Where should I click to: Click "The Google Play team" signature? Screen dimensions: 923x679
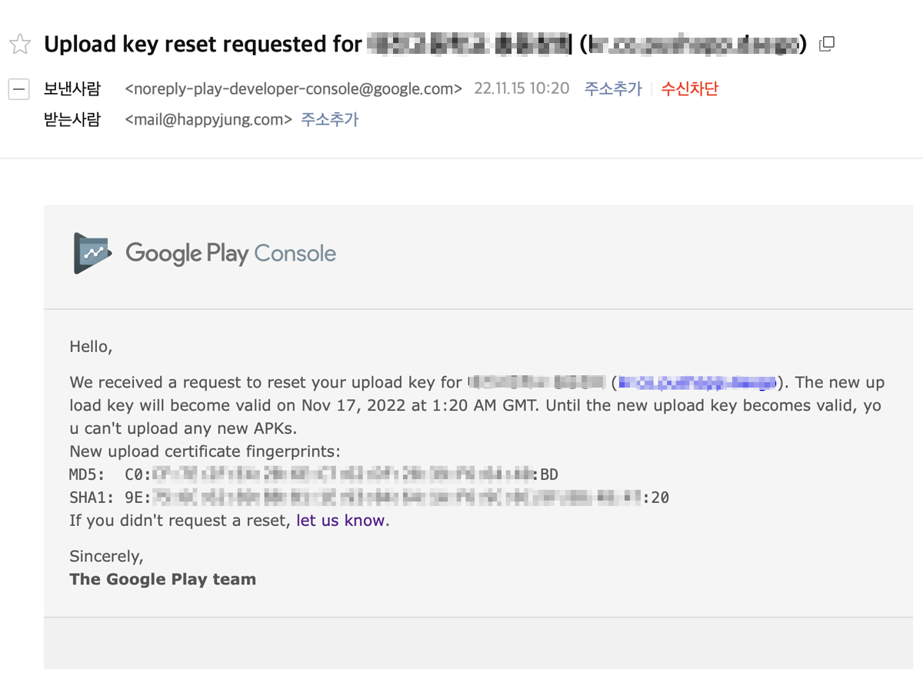162,579
